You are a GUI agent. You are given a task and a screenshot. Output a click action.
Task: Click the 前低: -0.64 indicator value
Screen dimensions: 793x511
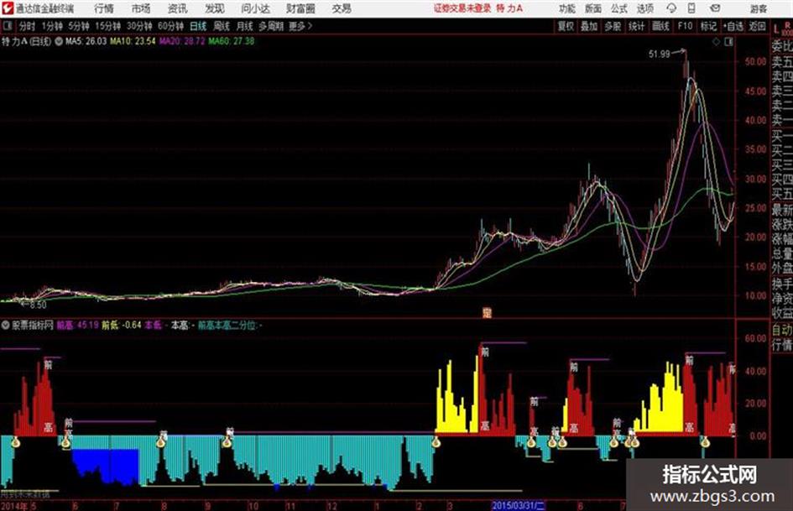(122, 325)
